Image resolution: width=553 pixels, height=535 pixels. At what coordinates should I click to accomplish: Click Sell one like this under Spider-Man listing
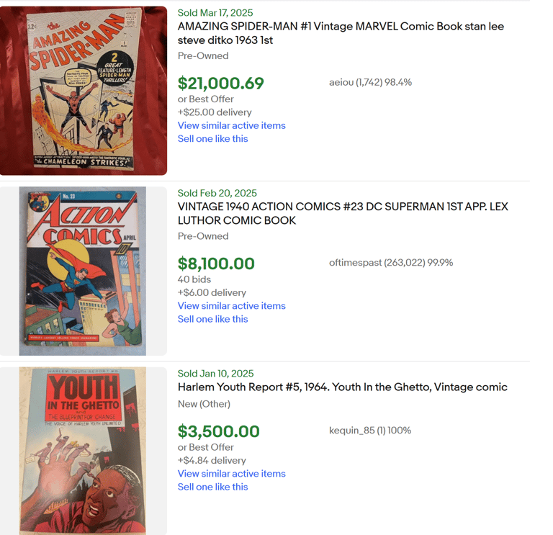[212, 138]
